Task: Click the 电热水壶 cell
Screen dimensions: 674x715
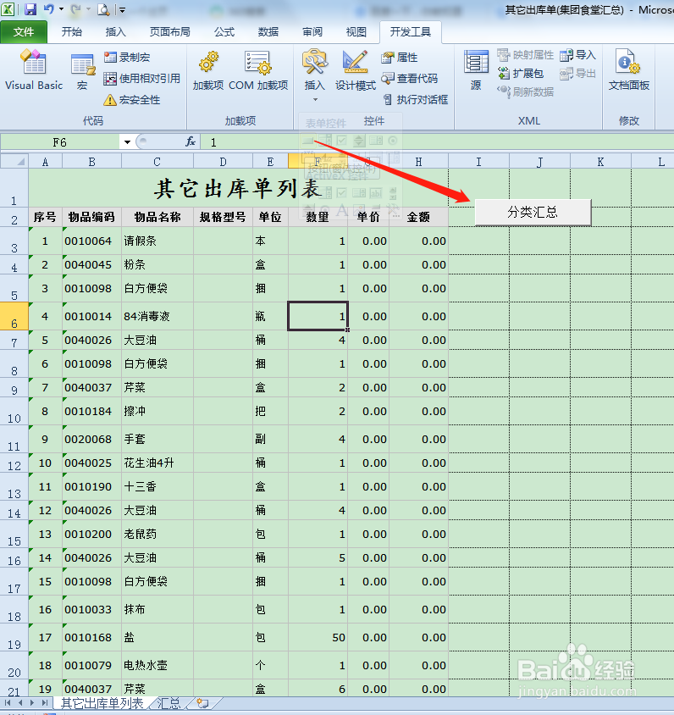Action: (157, 665)
